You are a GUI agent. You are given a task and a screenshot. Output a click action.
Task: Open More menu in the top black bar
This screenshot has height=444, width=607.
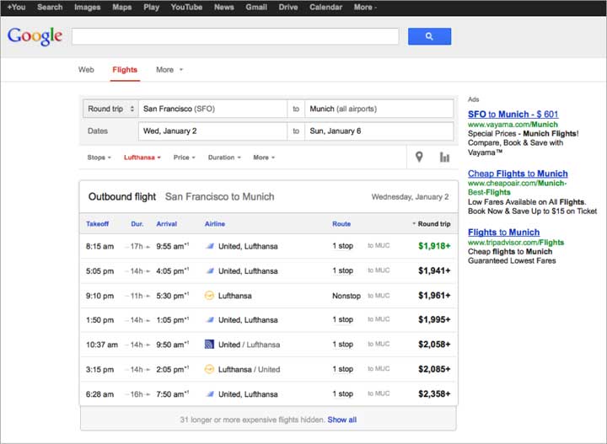coord(365,7)
